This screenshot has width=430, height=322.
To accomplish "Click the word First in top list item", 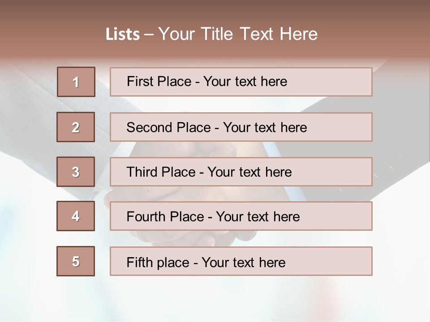I will coord(139,81).
